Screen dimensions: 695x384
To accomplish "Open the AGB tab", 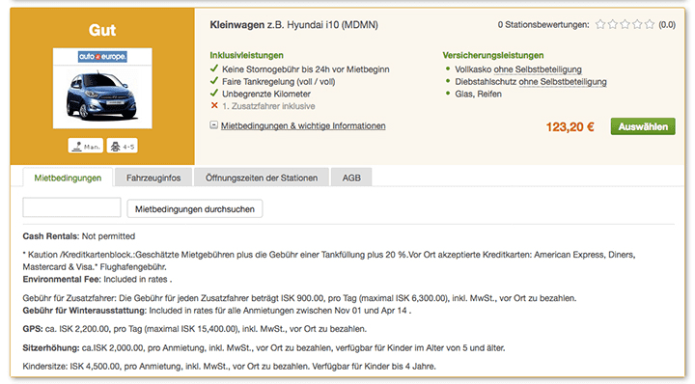I will point(351,178).
